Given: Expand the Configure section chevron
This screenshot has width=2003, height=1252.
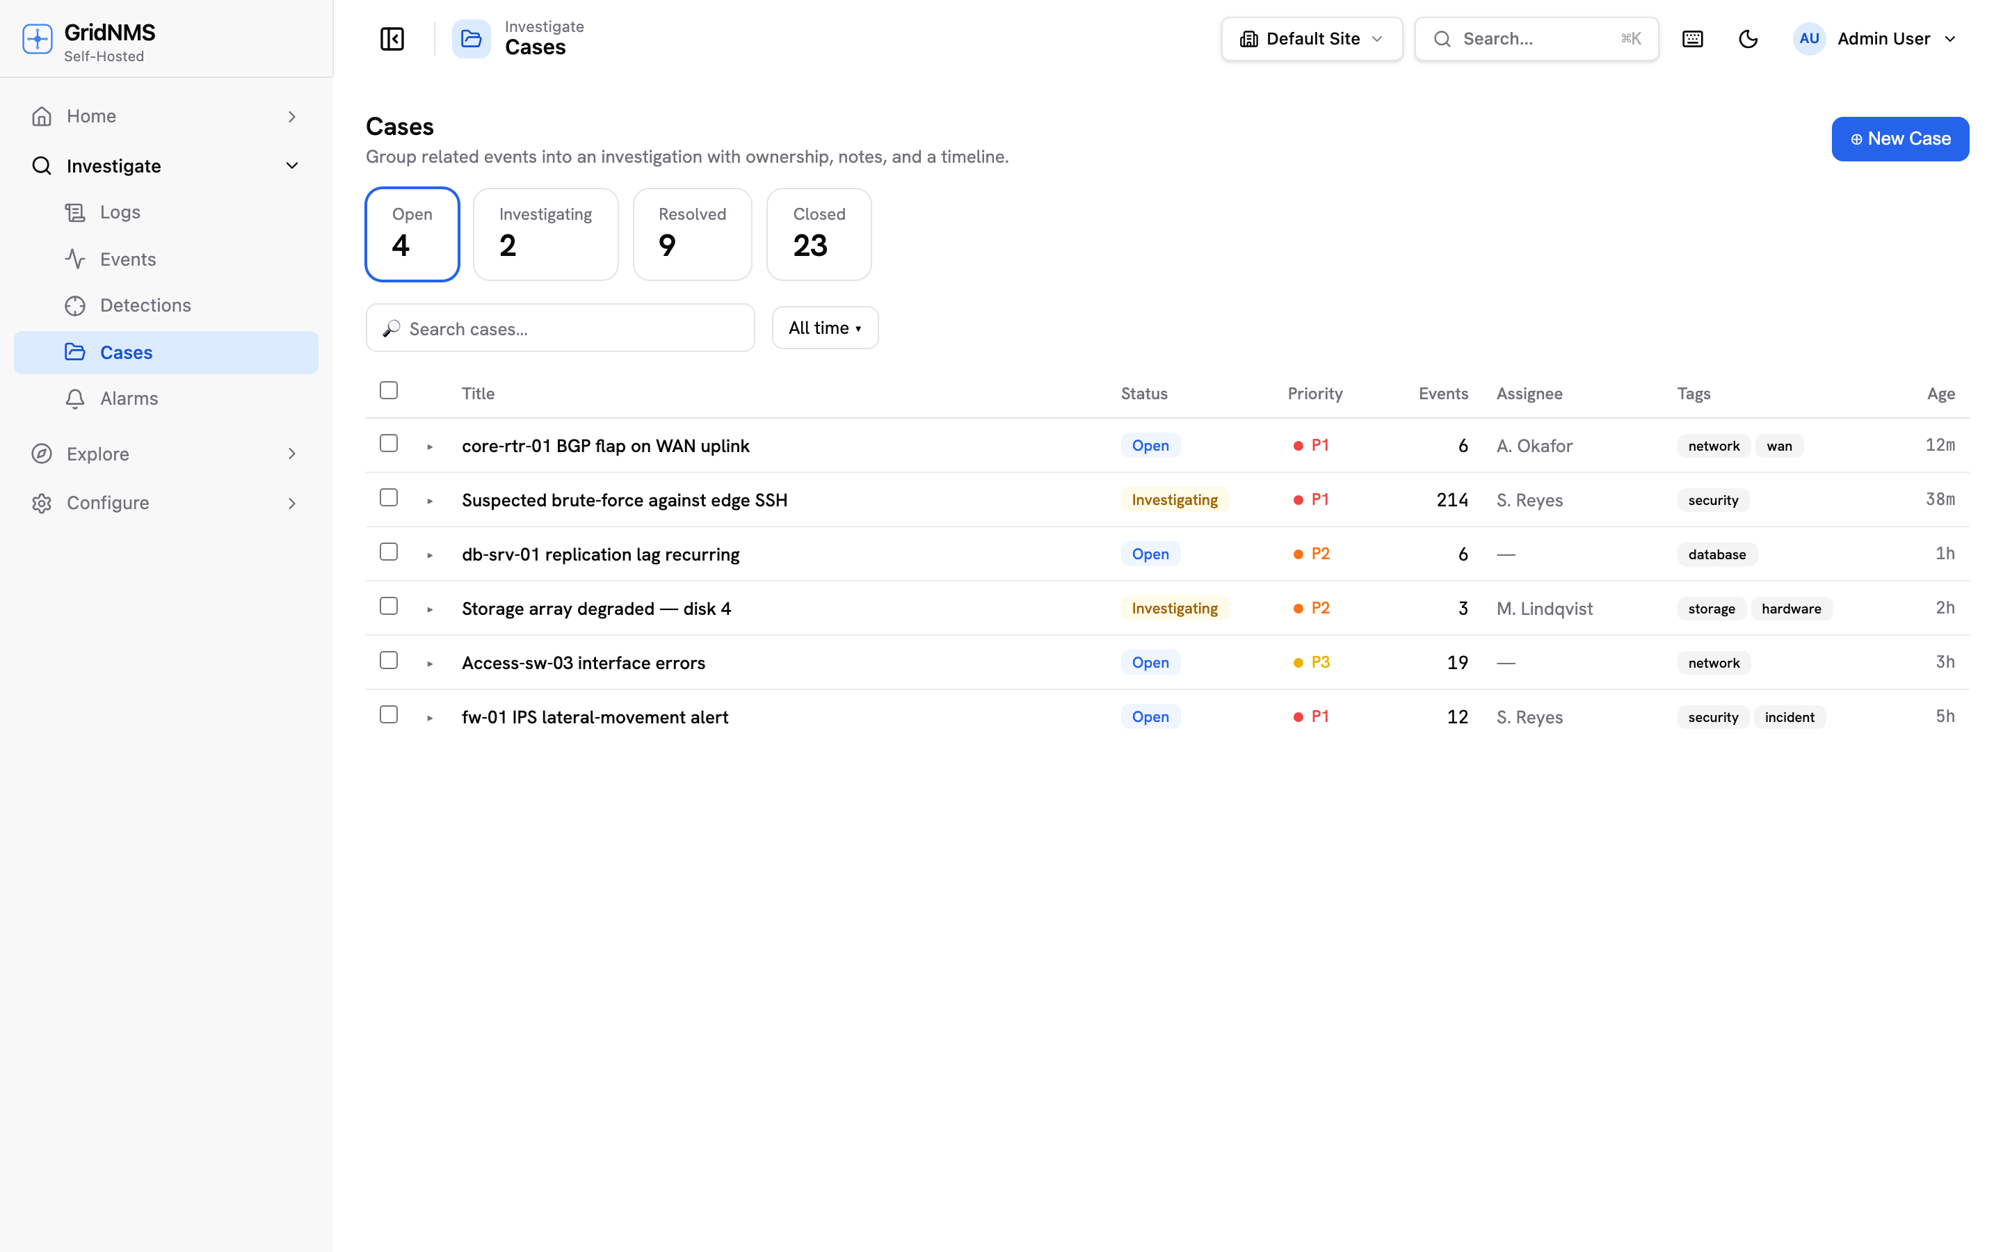Looking at the screenshot, I should [291, 504].
